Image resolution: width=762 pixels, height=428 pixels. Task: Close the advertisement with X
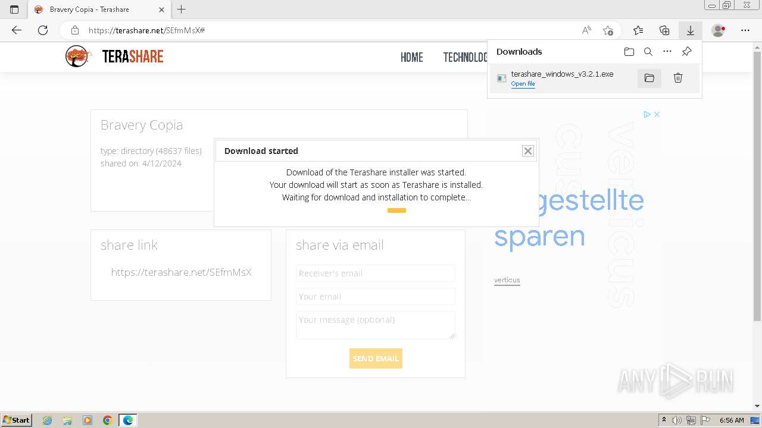tap(657, 114)
